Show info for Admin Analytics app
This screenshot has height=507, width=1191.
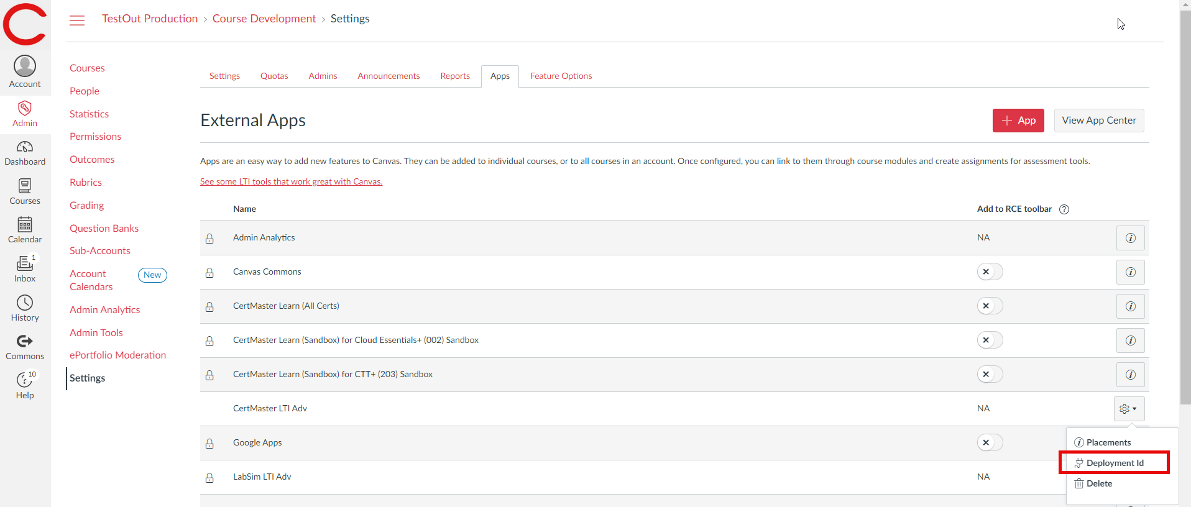pos(1130,238)
